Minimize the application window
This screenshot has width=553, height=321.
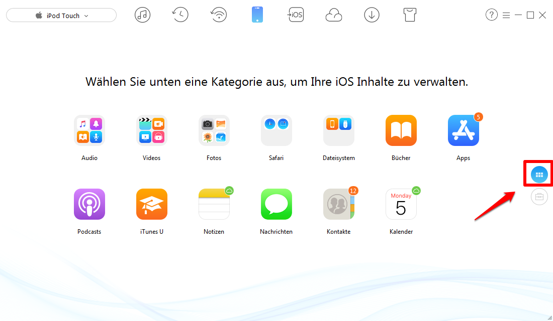(x=518, y=15)
